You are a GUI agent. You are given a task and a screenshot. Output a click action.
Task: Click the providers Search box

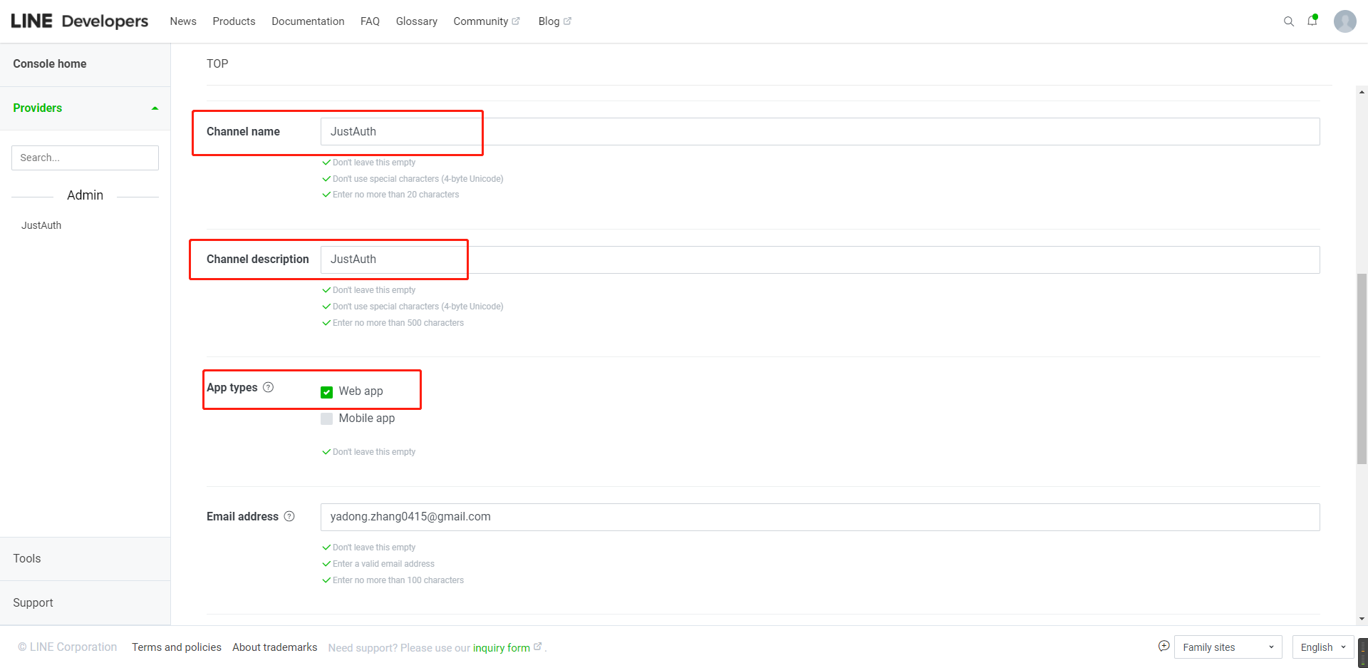(x=85, y=158)
